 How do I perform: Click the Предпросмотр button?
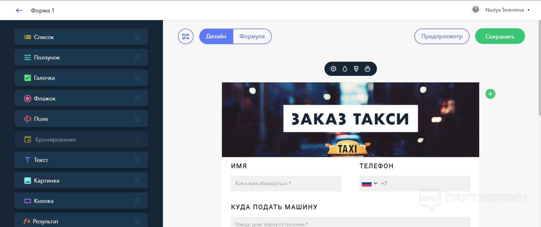[x=442, y=37]
